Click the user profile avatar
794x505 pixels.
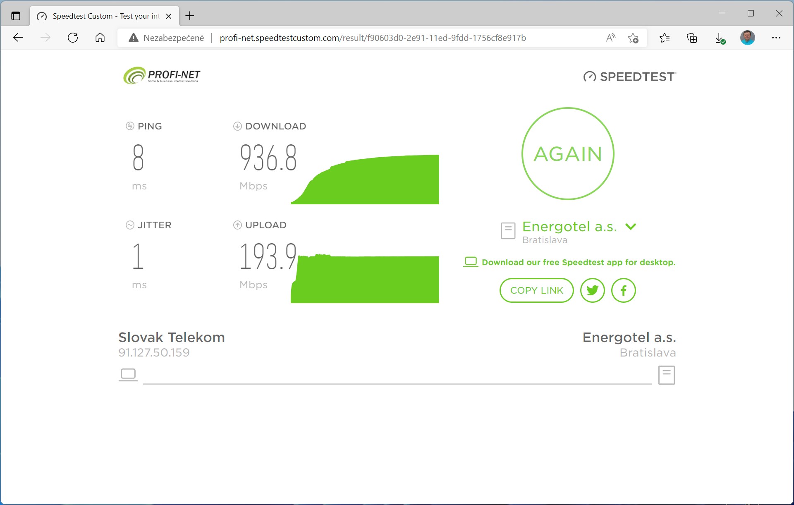747,38
